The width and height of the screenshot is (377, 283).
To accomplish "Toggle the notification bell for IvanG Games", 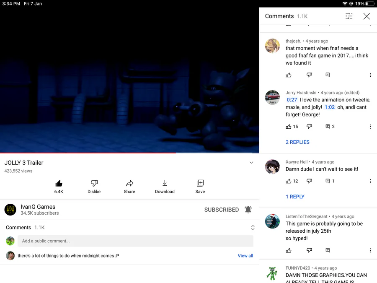I will 248,210.
